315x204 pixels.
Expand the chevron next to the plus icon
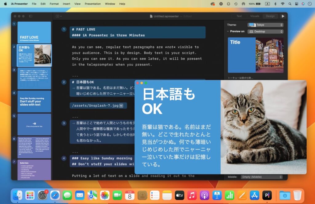[61, 16]
